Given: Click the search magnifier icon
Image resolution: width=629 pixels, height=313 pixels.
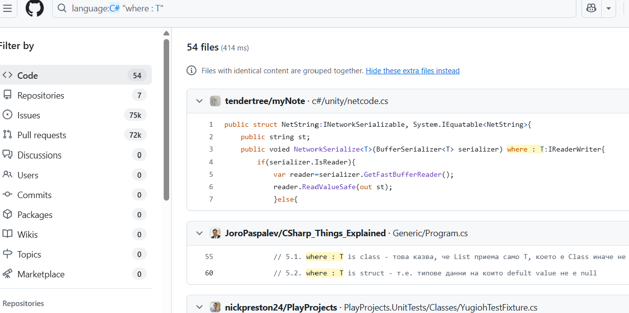Looking at the screenshot, I should (62, 8).
